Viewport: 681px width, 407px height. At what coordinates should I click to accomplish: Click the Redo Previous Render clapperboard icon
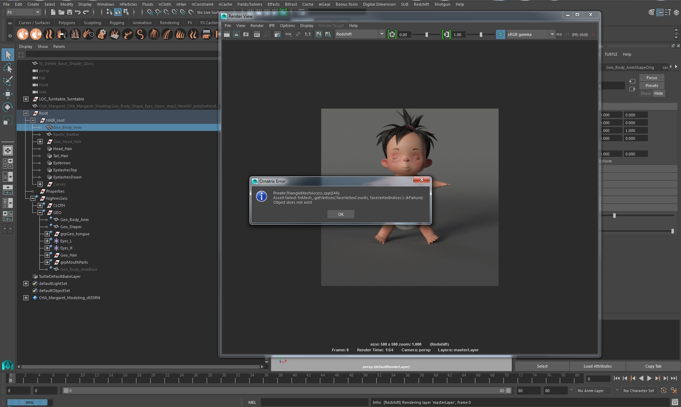(x=227, y=34)
